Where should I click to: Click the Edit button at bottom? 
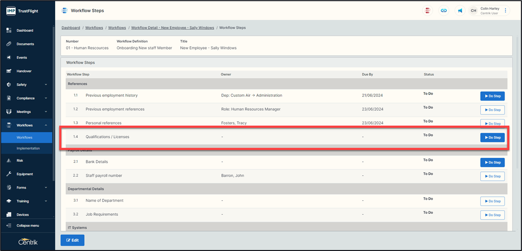tap(73, 240)
